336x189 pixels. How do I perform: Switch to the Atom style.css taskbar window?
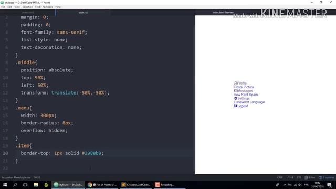coord(68,185)
